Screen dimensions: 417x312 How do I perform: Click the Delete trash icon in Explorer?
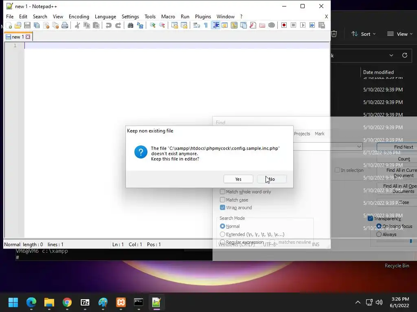point(334,34)
